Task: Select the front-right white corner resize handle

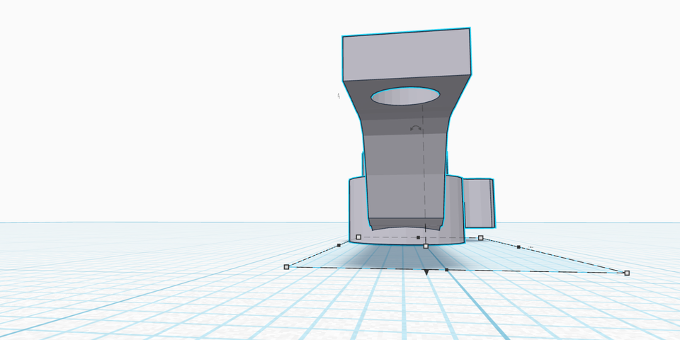Action: [627, 273]
